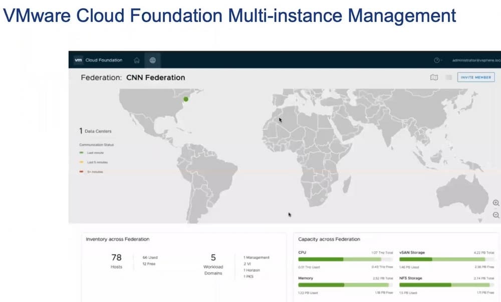Image resolution: width=501 pixels, height=302 pixels.
Task: Click the 1 Data Centers count
Action: [95, 130]
